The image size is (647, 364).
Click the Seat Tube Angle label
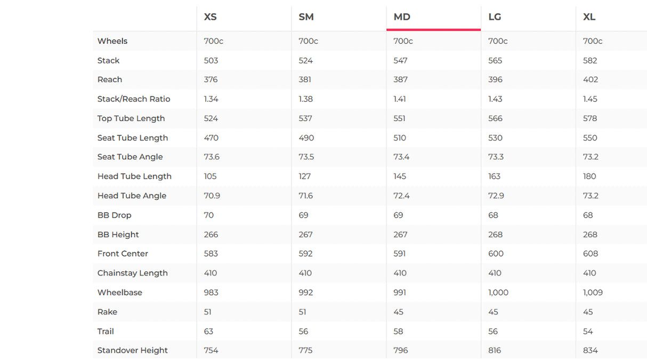[x=130, y=157]
